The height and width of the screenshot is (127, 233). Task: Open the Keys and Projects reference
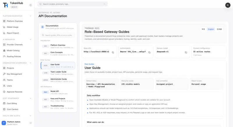tap(58, 100)
